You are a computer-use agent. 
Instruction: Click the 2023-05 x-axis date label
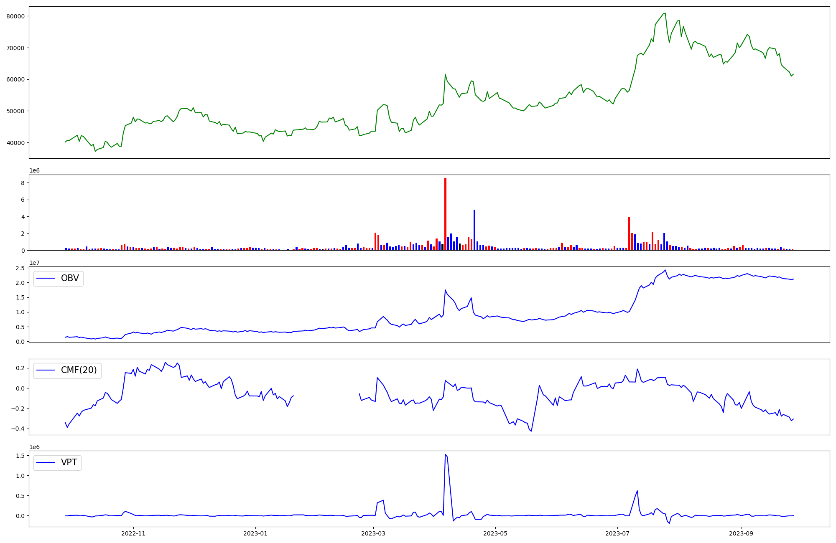495,533
